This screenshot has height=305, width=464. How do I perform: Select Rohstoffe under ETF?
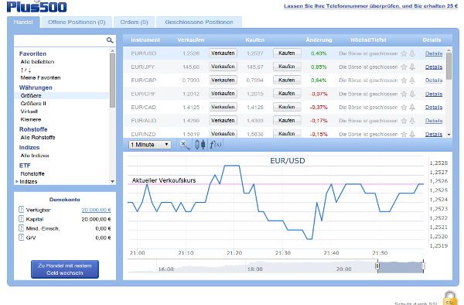point(32,174)
